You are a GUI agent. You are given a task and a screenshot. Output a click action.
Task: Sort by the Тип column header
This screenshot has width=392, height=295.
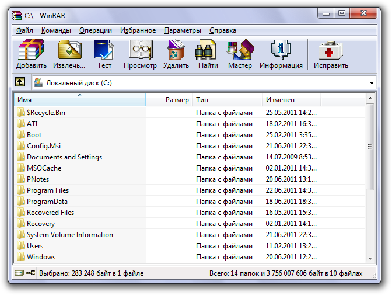tap(228, 100)
